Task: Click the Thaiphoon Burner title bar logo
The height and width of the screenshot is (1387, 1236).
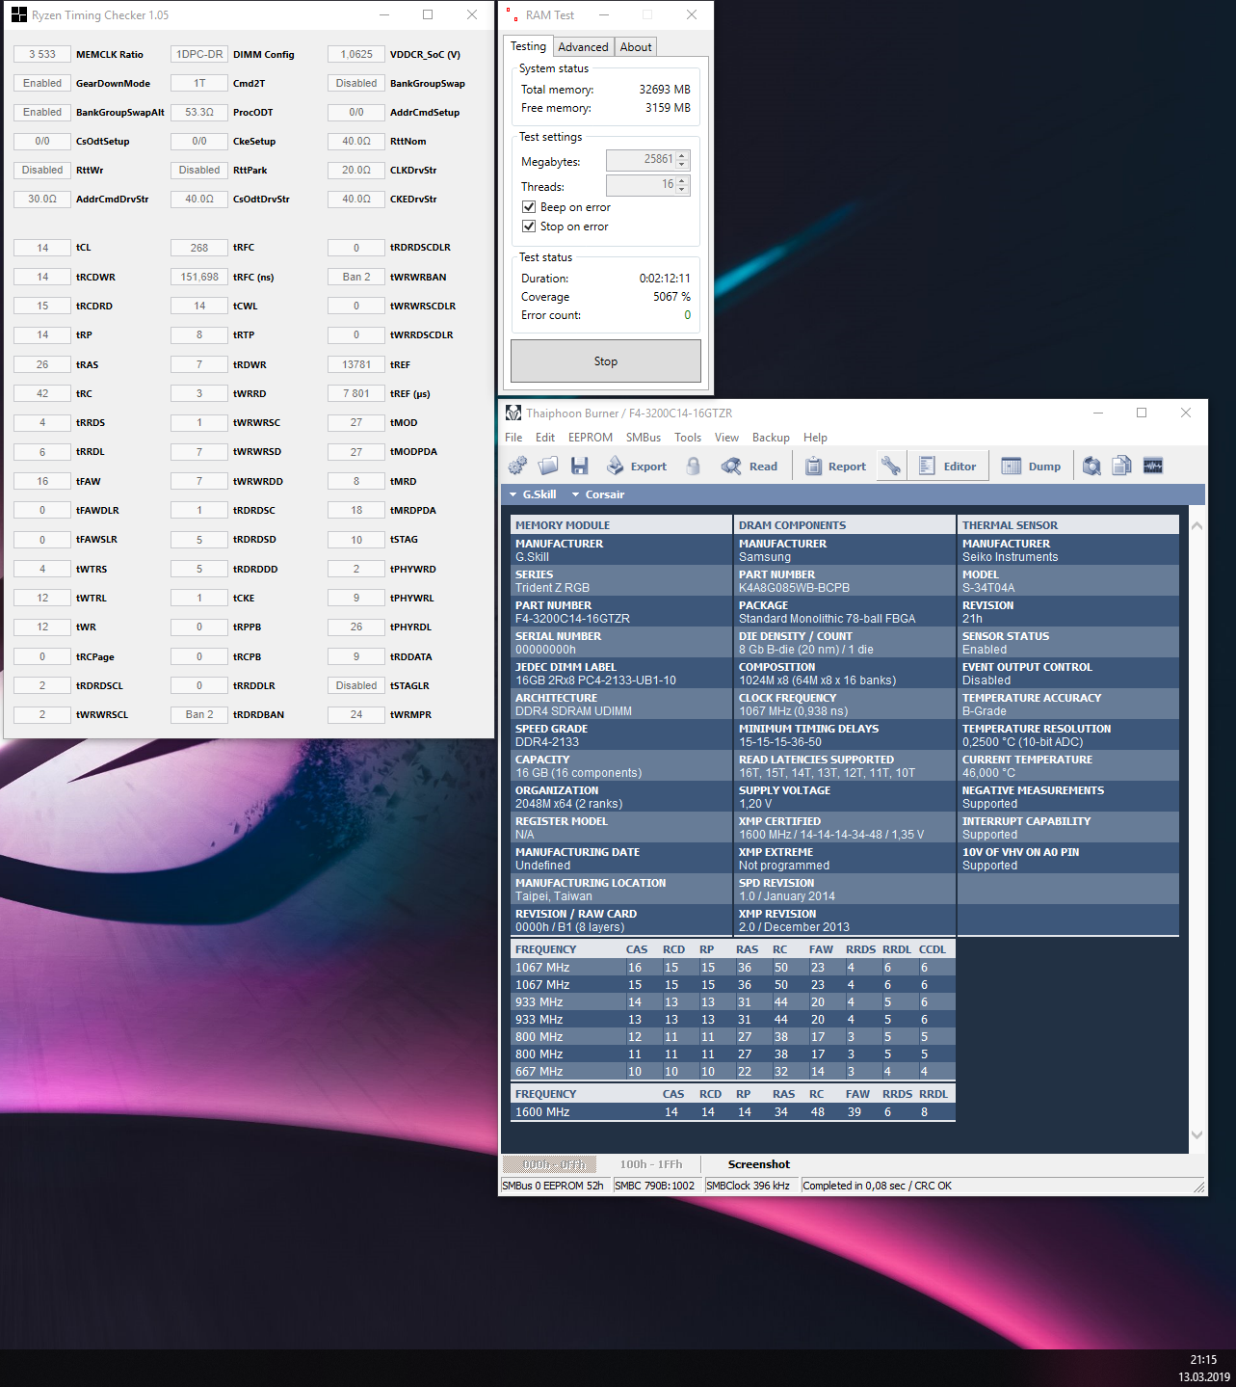Action: pyautogui.click(x=513, y=413)
